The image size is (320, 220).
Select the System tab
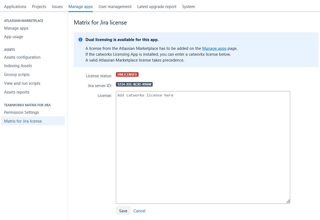pyautogui.click(x=188, y=7)
